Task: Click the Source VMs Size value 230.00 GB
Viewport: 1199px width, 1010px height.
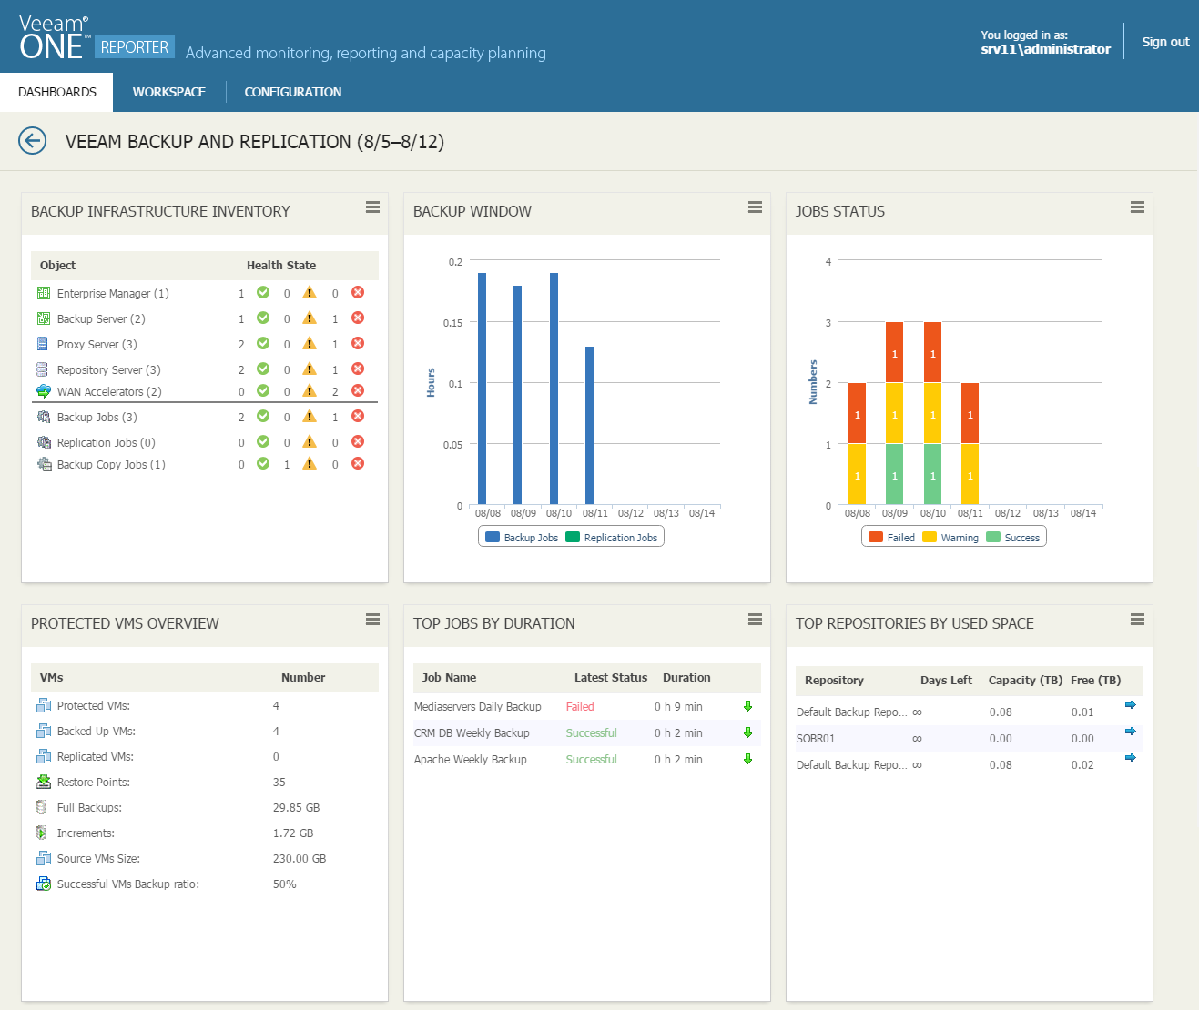Action: (x=300, y=859)
